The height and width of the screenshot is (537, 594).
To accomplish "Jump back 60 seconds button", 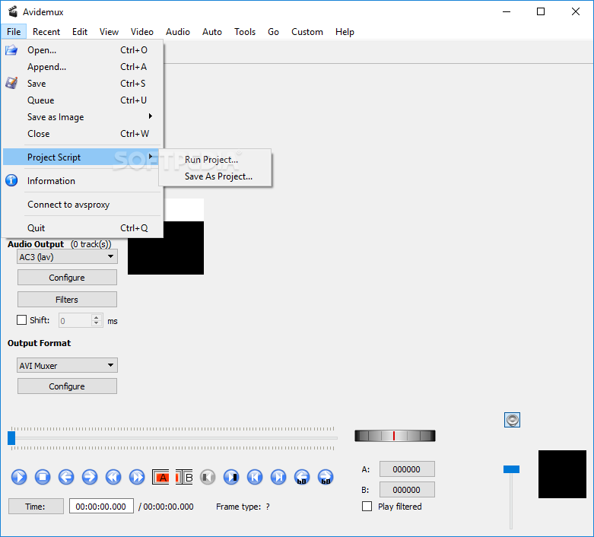I will (302, 477).
